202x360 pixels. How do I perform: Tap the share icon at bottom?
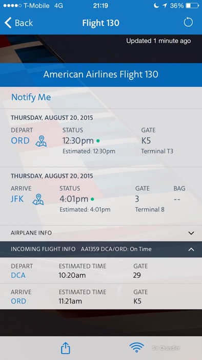click(66, 348)
